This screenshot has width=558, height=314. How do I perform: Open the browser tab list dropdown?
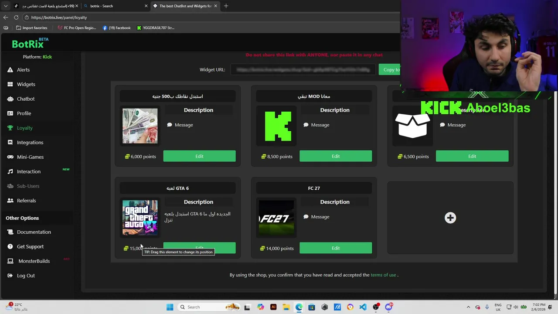click(x=6, y=6)
